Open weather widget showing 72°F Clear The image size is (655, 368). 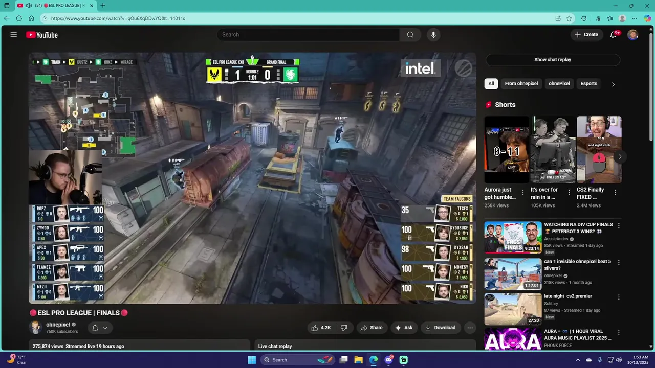pyautogui.click(x=17, y=360)
